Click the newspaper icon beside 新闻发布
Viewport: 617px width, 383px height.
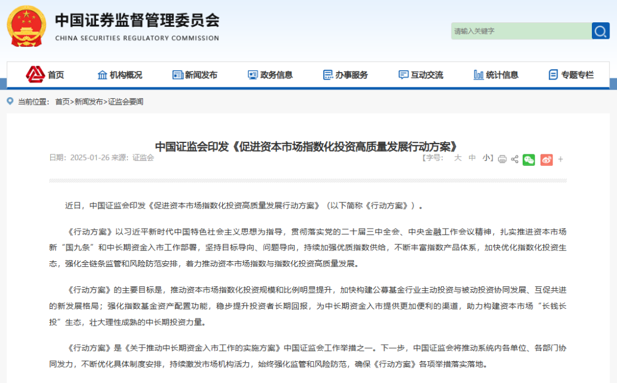tap(178, 75)
